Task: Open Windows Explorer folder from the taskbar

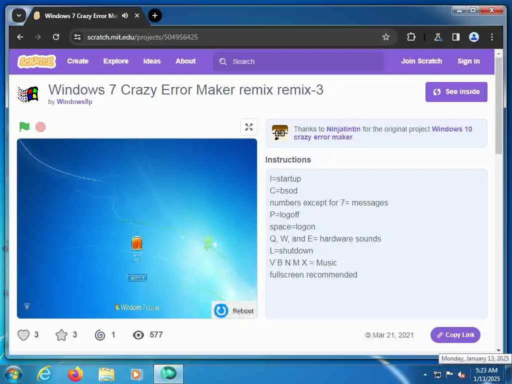Action: point(106,374)
